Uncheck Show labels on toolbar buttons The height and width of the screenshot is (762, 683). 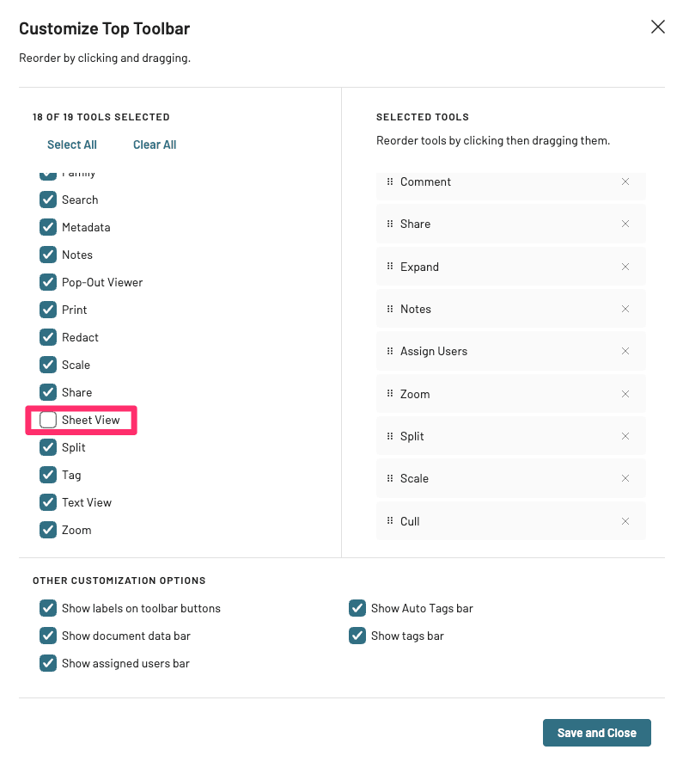point(48,608)
